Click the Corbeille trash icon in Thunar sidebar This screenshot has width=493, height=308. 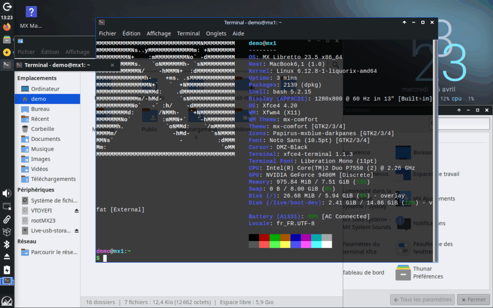(x=25, y=129)
